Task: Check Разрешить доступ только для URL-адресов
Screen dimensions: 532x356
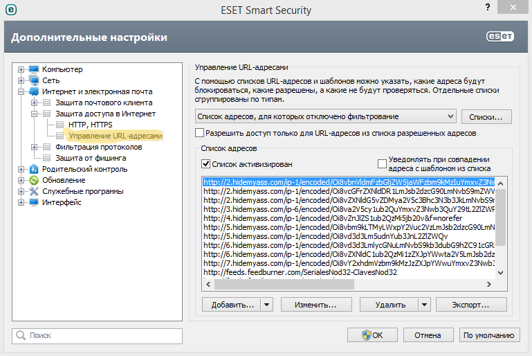Action: [x=201, y=133]
